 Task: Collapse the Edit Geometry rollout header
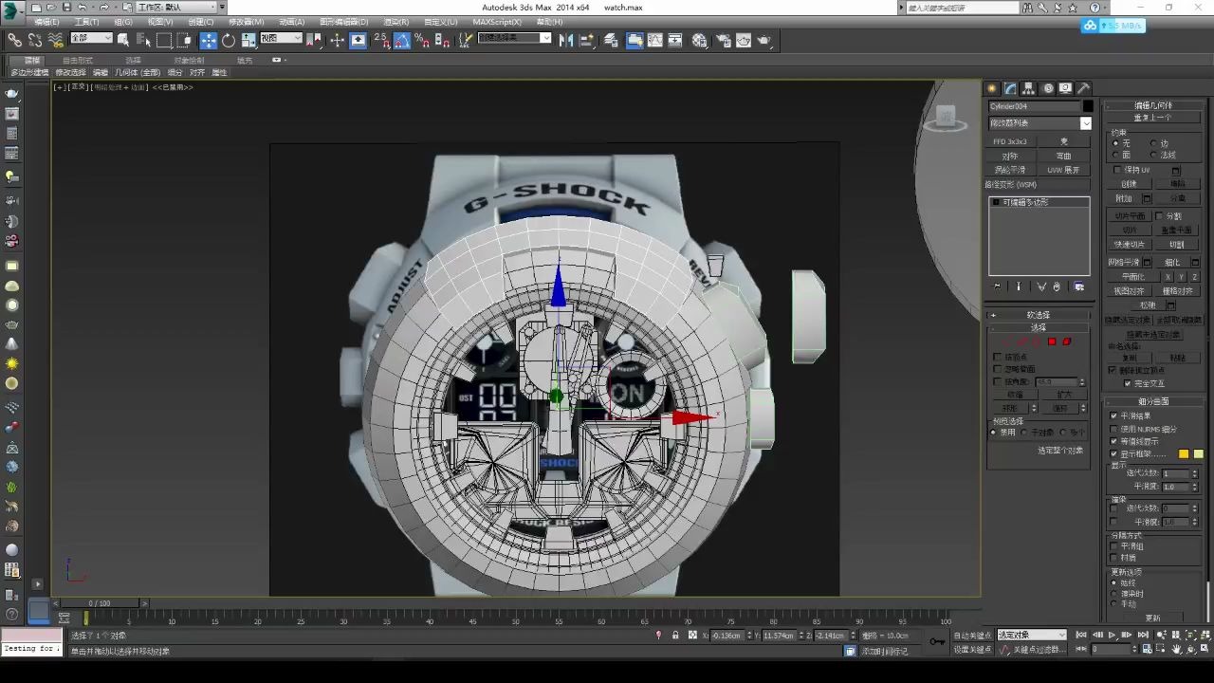(x=1153, y=105)
